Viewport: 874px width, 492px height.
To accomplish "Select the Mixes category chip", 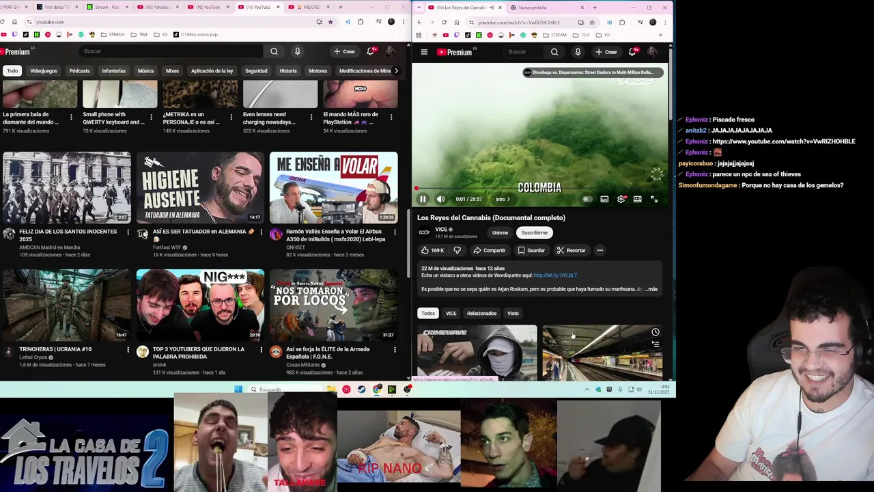I will [172, 70].
